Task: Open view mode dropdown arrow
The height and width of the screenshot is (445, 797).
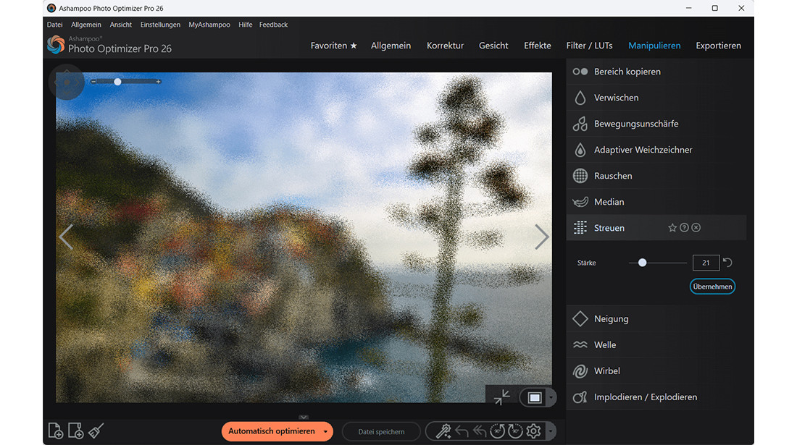Action: point(551,398)
